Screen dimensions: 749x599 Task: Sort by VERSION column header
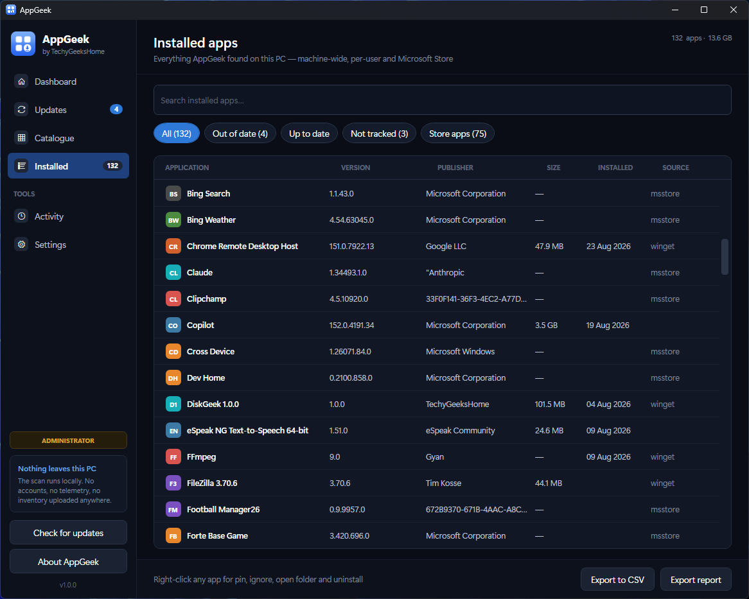355,168
